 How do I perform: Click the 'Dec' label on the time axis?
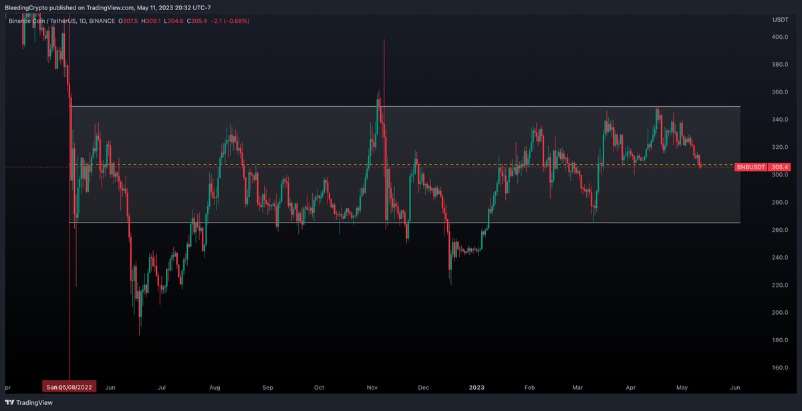click(x=423, y=387)
